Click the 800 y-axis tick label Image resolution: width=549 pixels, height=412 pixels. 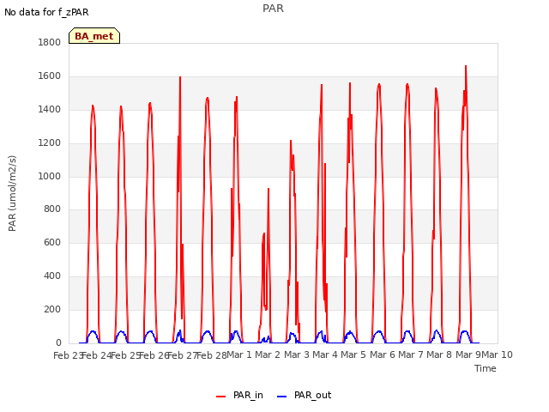click(52, 209)
